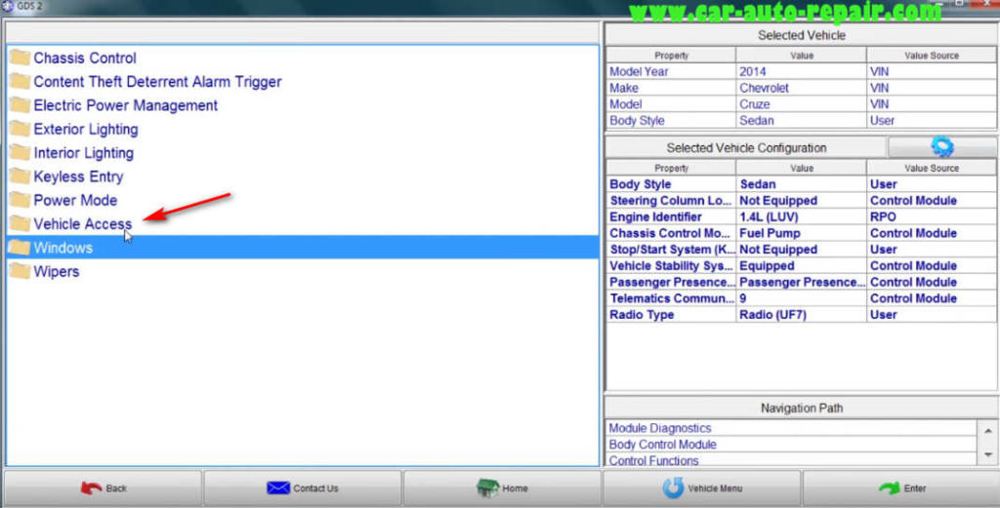Click the Content Theft Deterrent Alarm Trigger folder icon
Screen dimensions: 1000x508
[x=21, y=82]
